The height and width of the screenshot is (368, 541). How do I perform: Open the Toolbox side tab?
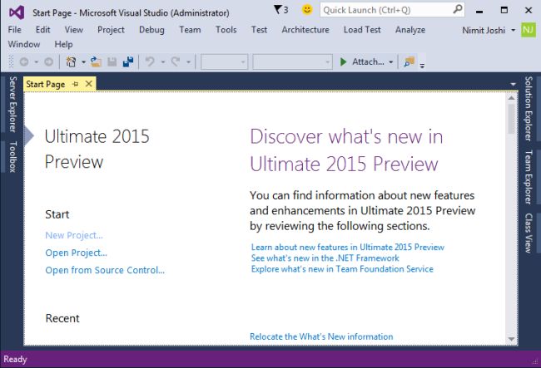pos(12,157)
